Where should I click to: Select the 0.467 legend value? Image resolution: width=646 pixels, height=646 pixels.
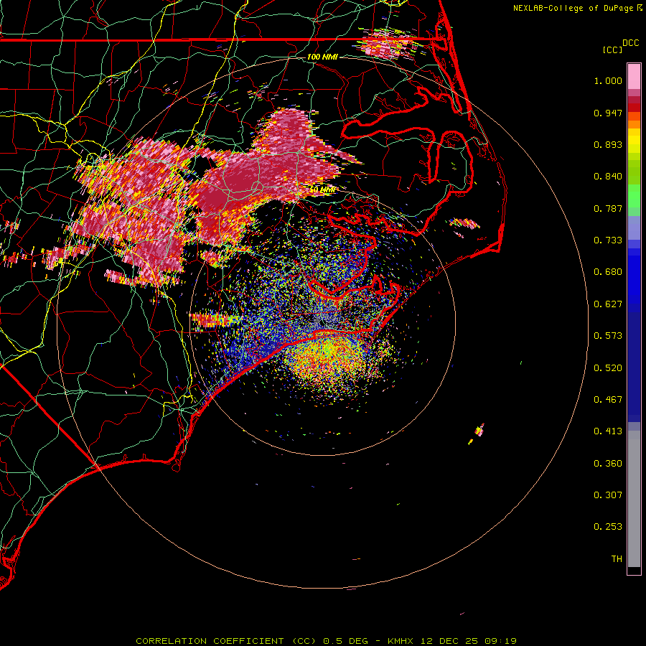coord(608,400)
